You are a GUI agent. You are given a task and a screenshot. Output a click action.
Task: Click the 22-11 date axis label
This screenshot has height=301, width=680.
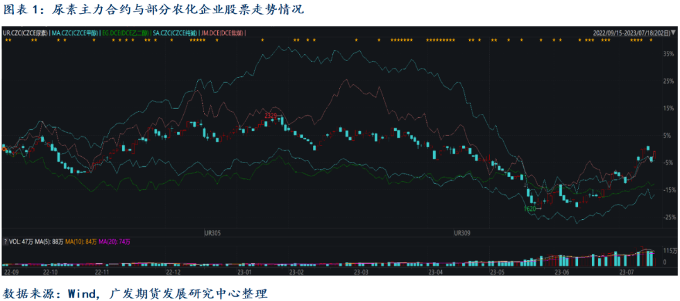pyautogui.click(x=102, y=272)
